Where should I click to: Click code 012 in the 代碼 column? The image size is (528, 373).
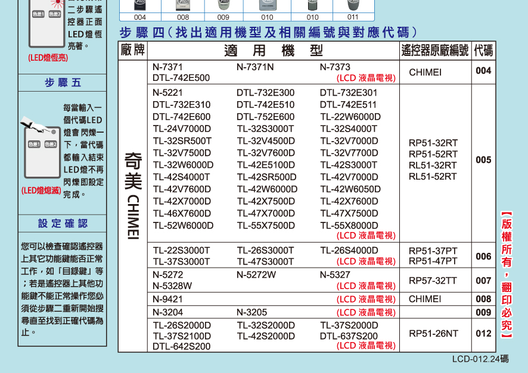coord(483,334)
